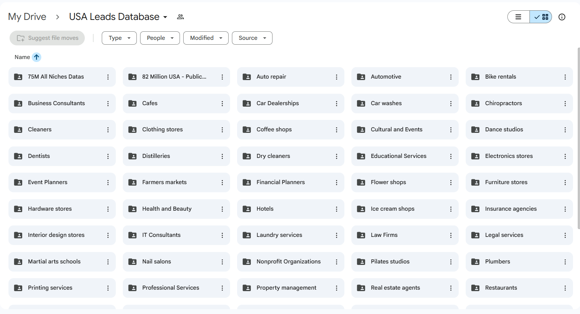Select the Pilates studios folder
Screen dimensions: 580x314
click(405, 262)
